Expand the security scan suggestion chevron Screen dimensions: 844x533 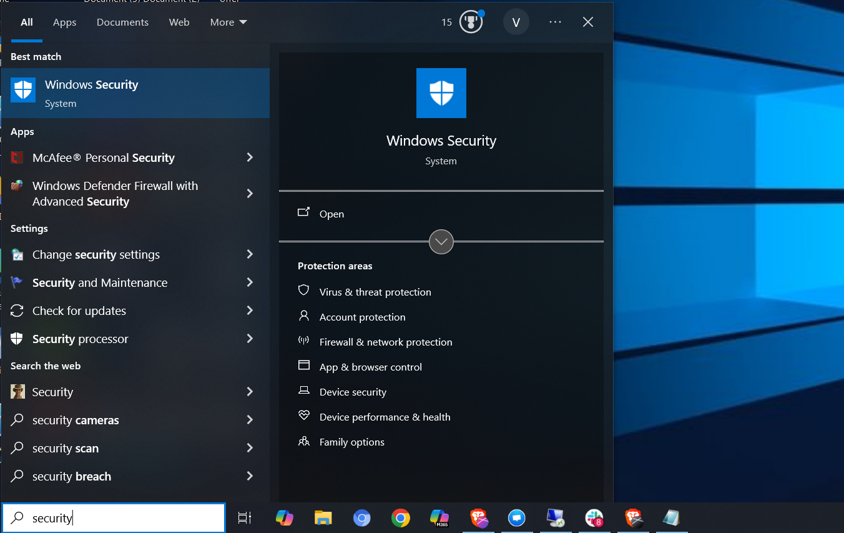click(250, 448)
